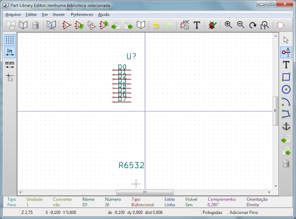This screenshot has width=296, height=219.
Task: Click the yellow undo arrow
Action: [x=156, y=25]
